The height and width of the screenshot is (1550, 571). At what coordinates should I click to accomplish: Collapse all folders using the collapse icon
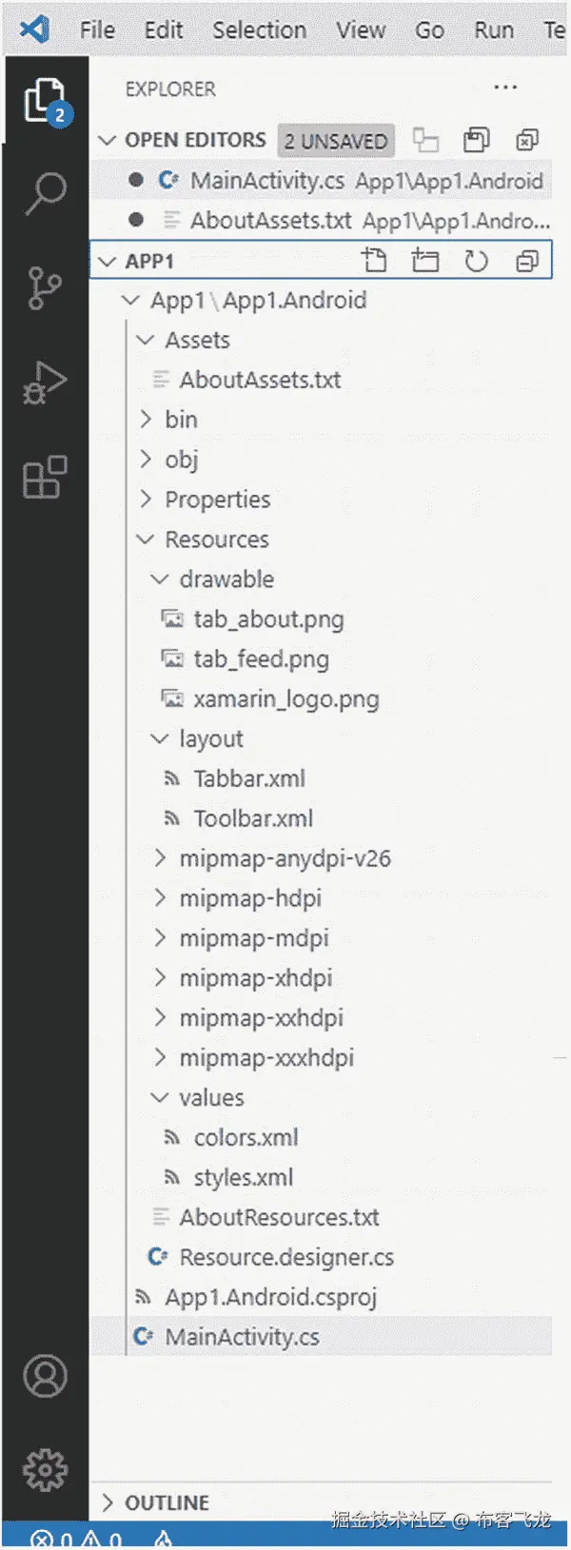[527, 260]
